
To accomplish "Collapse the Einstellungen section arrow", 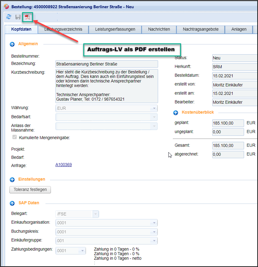I will 13,180.
